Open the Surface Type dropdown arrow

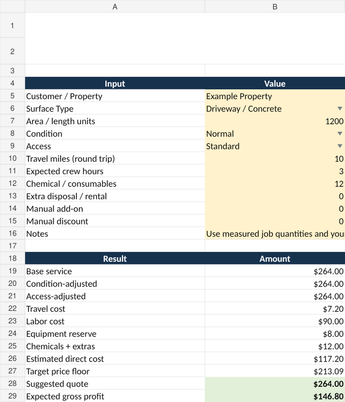pos(340,109)
